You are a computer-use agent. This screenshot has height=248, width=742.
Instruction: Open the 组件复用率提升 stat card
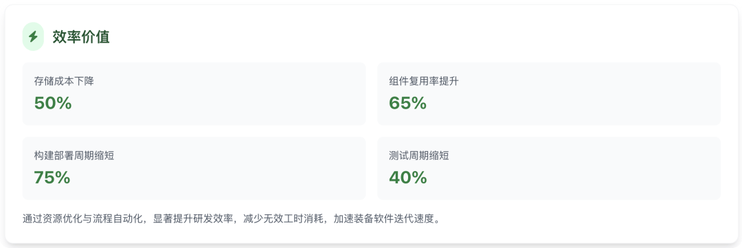point(549,93)
